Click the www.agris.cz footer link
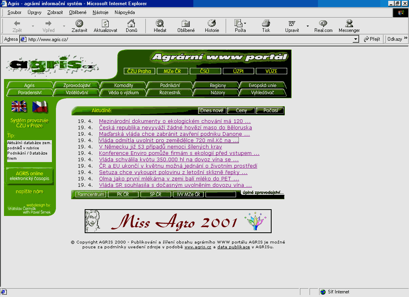 [198, 247]
